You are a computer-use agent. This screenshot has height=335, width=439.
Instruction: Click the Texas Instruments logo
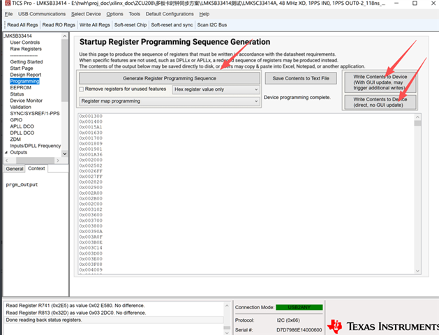click(383, 327)
